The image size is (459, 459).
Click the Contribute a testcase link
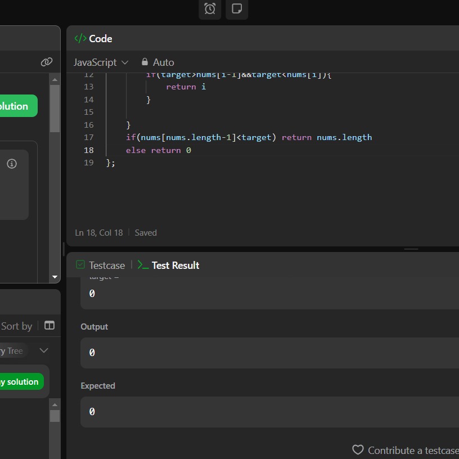pyautogui.click(x=413, y=450)
